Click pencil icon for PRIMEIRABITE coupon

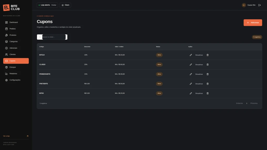click(x=191, y=74)
